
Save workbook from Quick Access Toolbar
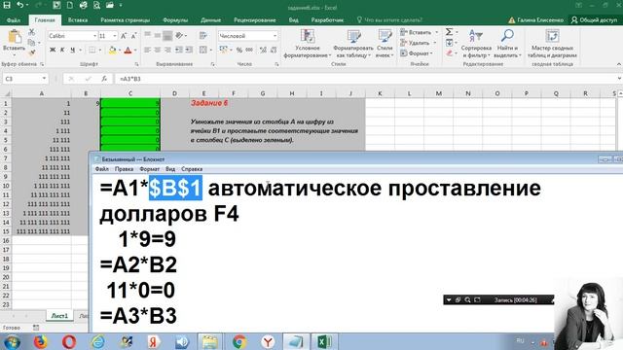click(7, 5)
